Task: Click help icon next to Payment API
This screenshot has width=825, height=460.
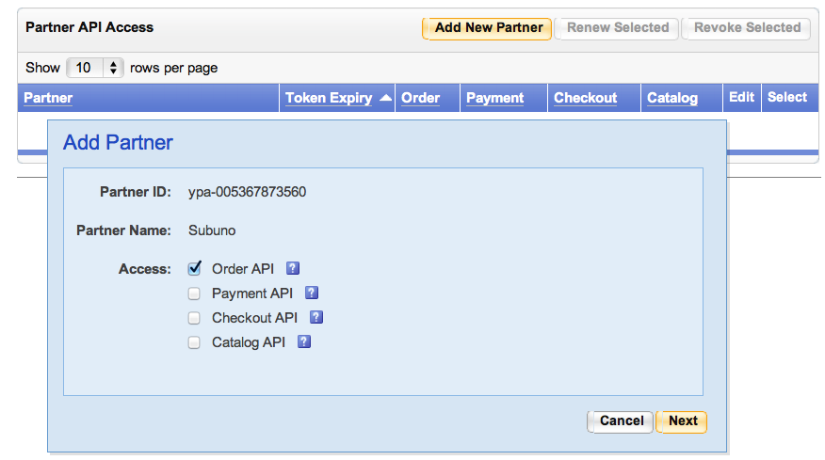Action: point(312,293)
